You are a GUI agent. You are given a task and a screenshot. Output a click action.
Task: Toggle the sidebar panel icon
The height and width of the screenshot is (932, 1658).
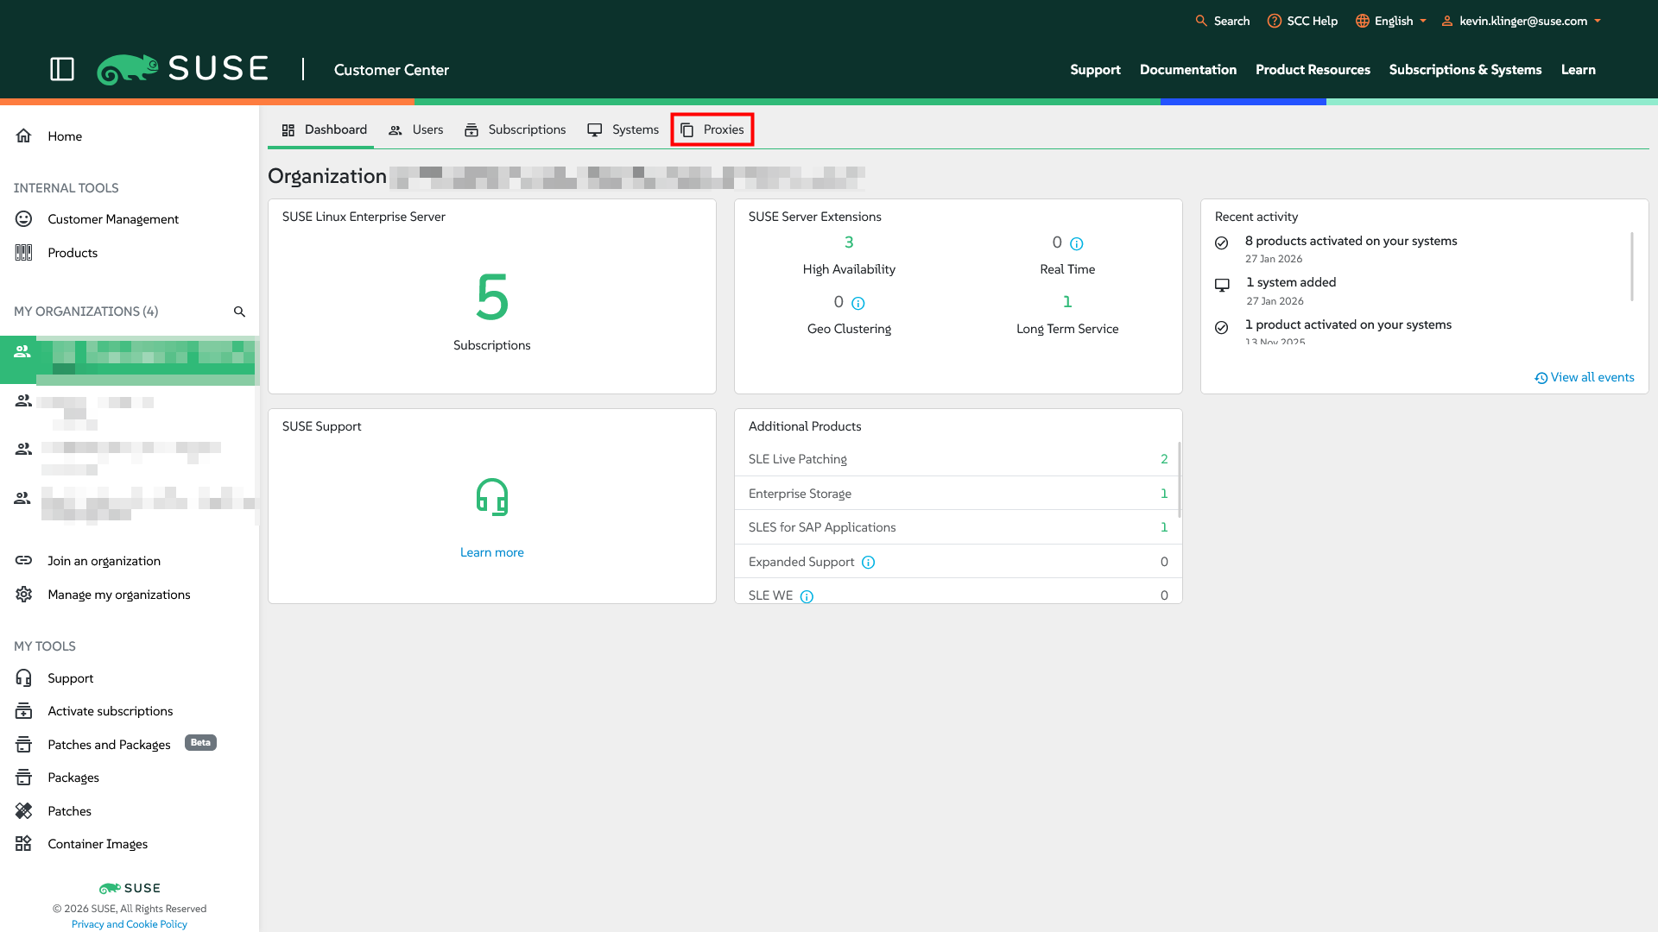click(62, 69)
